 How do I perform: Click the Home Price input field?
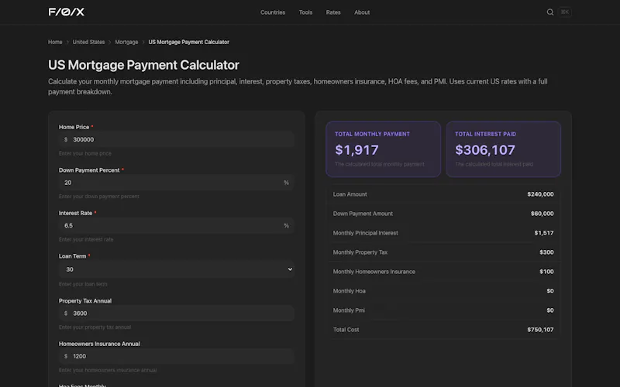pyautogui.click(x=177, y=139)
